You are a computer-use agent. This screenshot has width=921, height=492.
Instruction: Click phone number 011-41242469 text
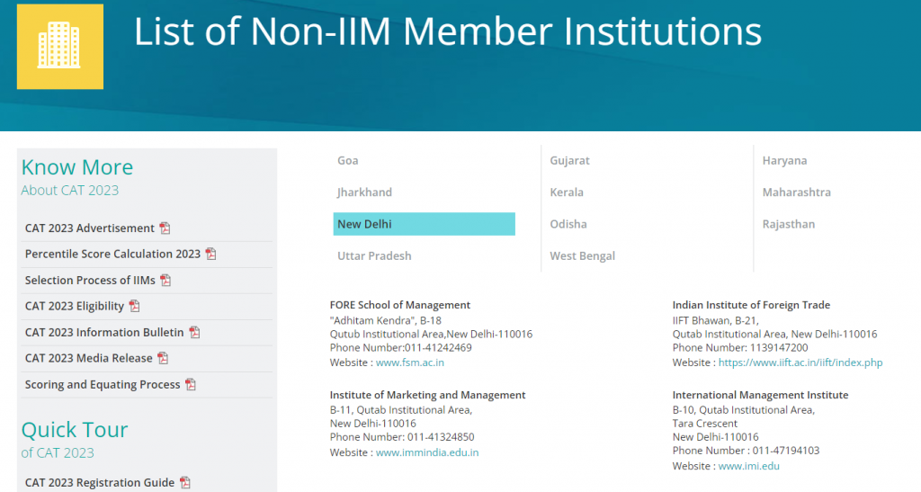pos(438,347)
